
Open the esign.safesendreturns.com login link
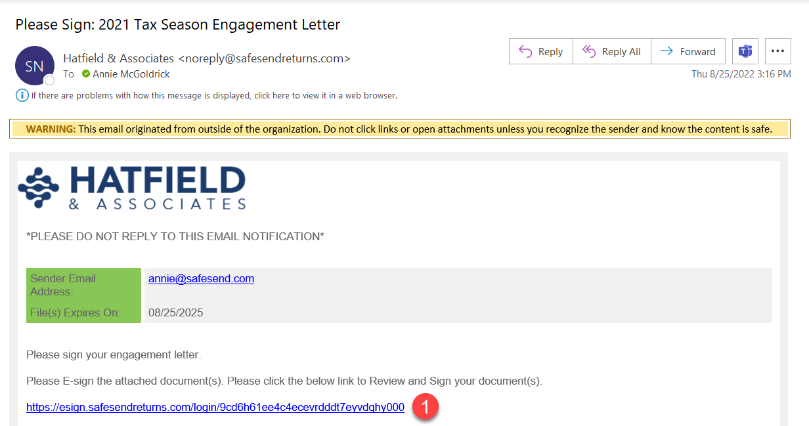point(215,407)
